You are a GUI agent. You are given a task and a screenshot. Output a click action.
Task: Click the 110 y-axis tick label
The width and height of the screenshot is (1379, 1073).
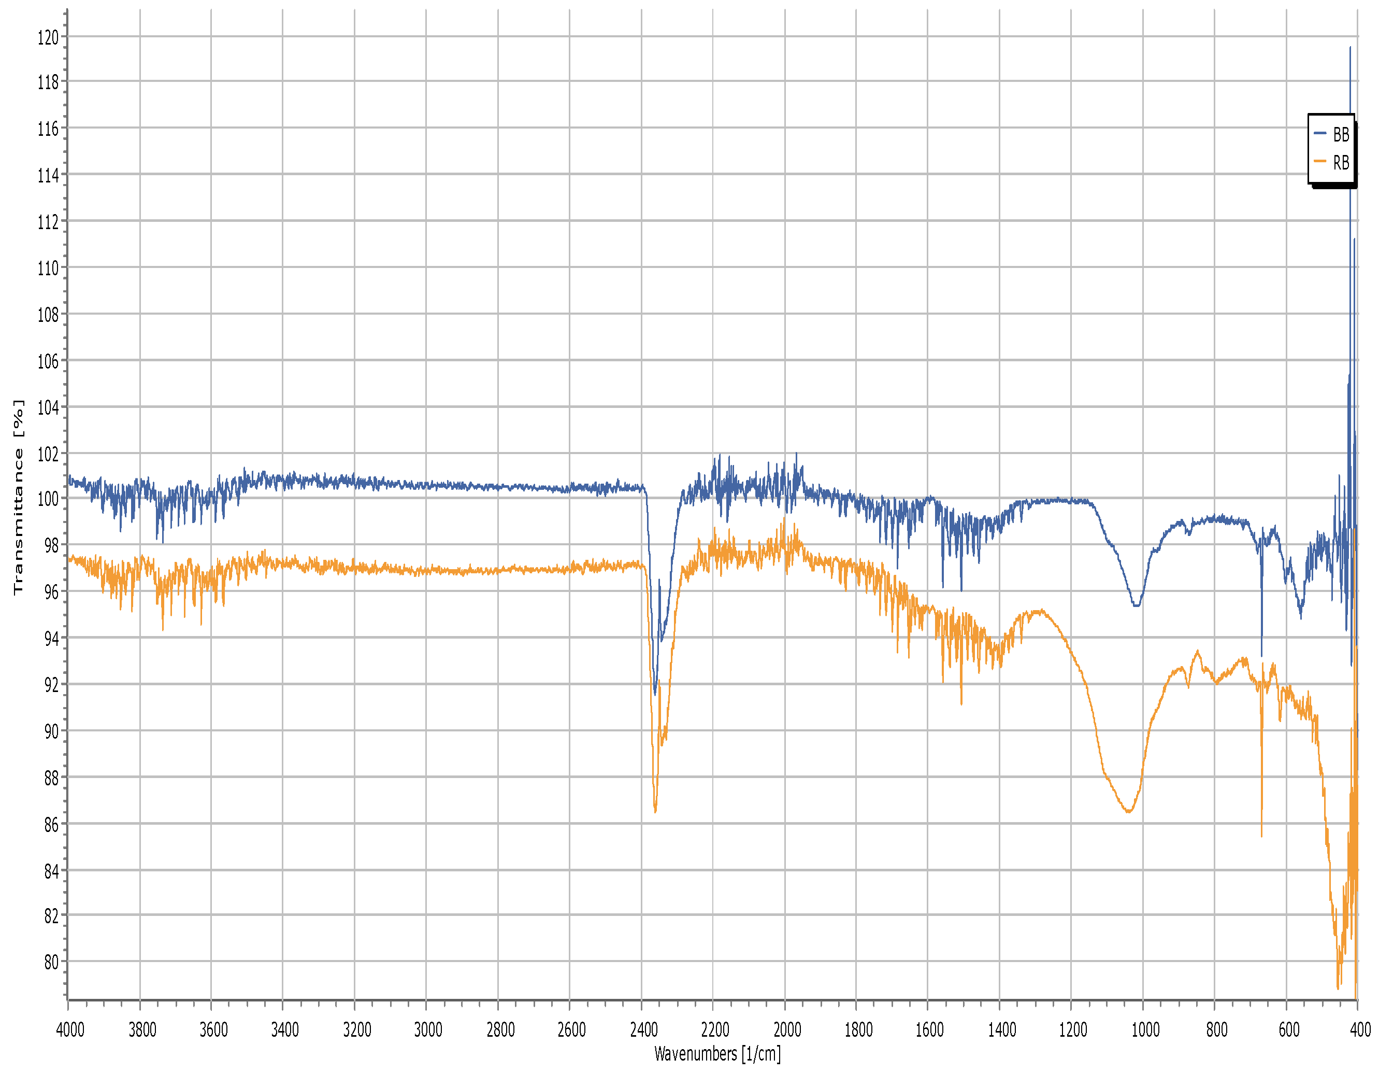coord(48,269)
